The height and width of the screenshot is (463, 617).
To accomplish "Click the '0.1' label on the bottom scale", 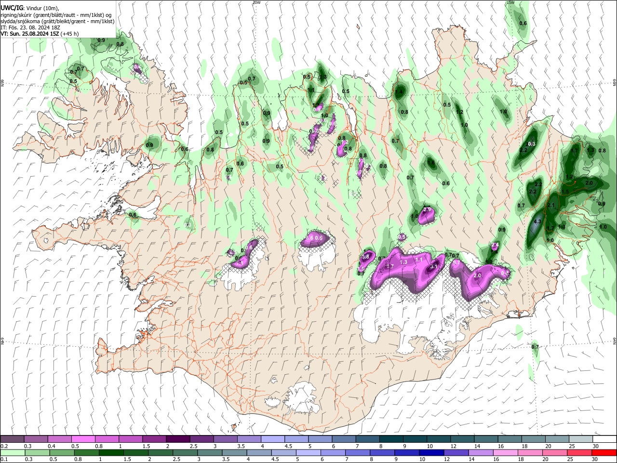I will click(4, 460).
